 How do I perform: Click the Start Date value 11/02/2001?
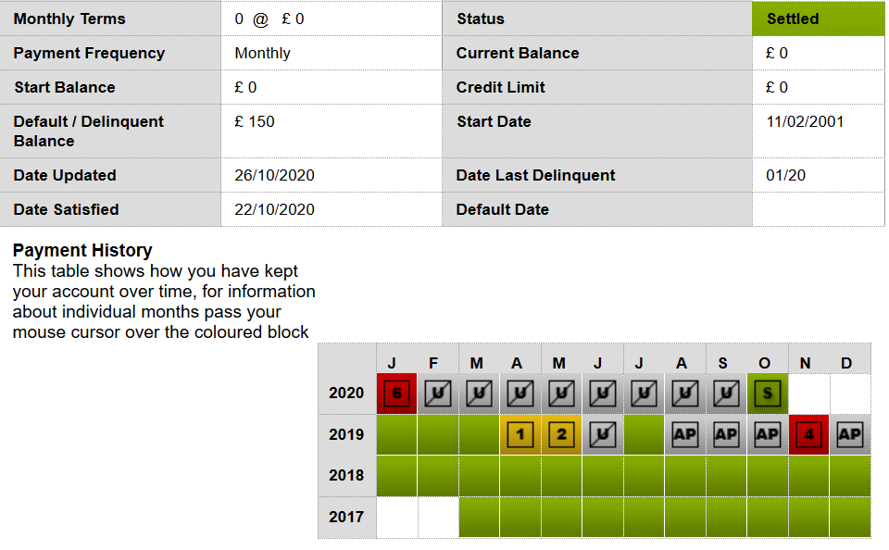pyautogui.click(x=805, y=122)
